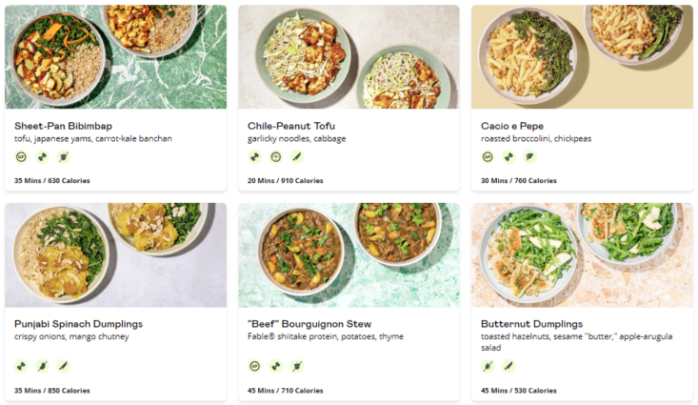Open the Chile-Peanut Tofu title link
Image resolution: width=698 pixels, height=405 pixels.
pos(290,126)
